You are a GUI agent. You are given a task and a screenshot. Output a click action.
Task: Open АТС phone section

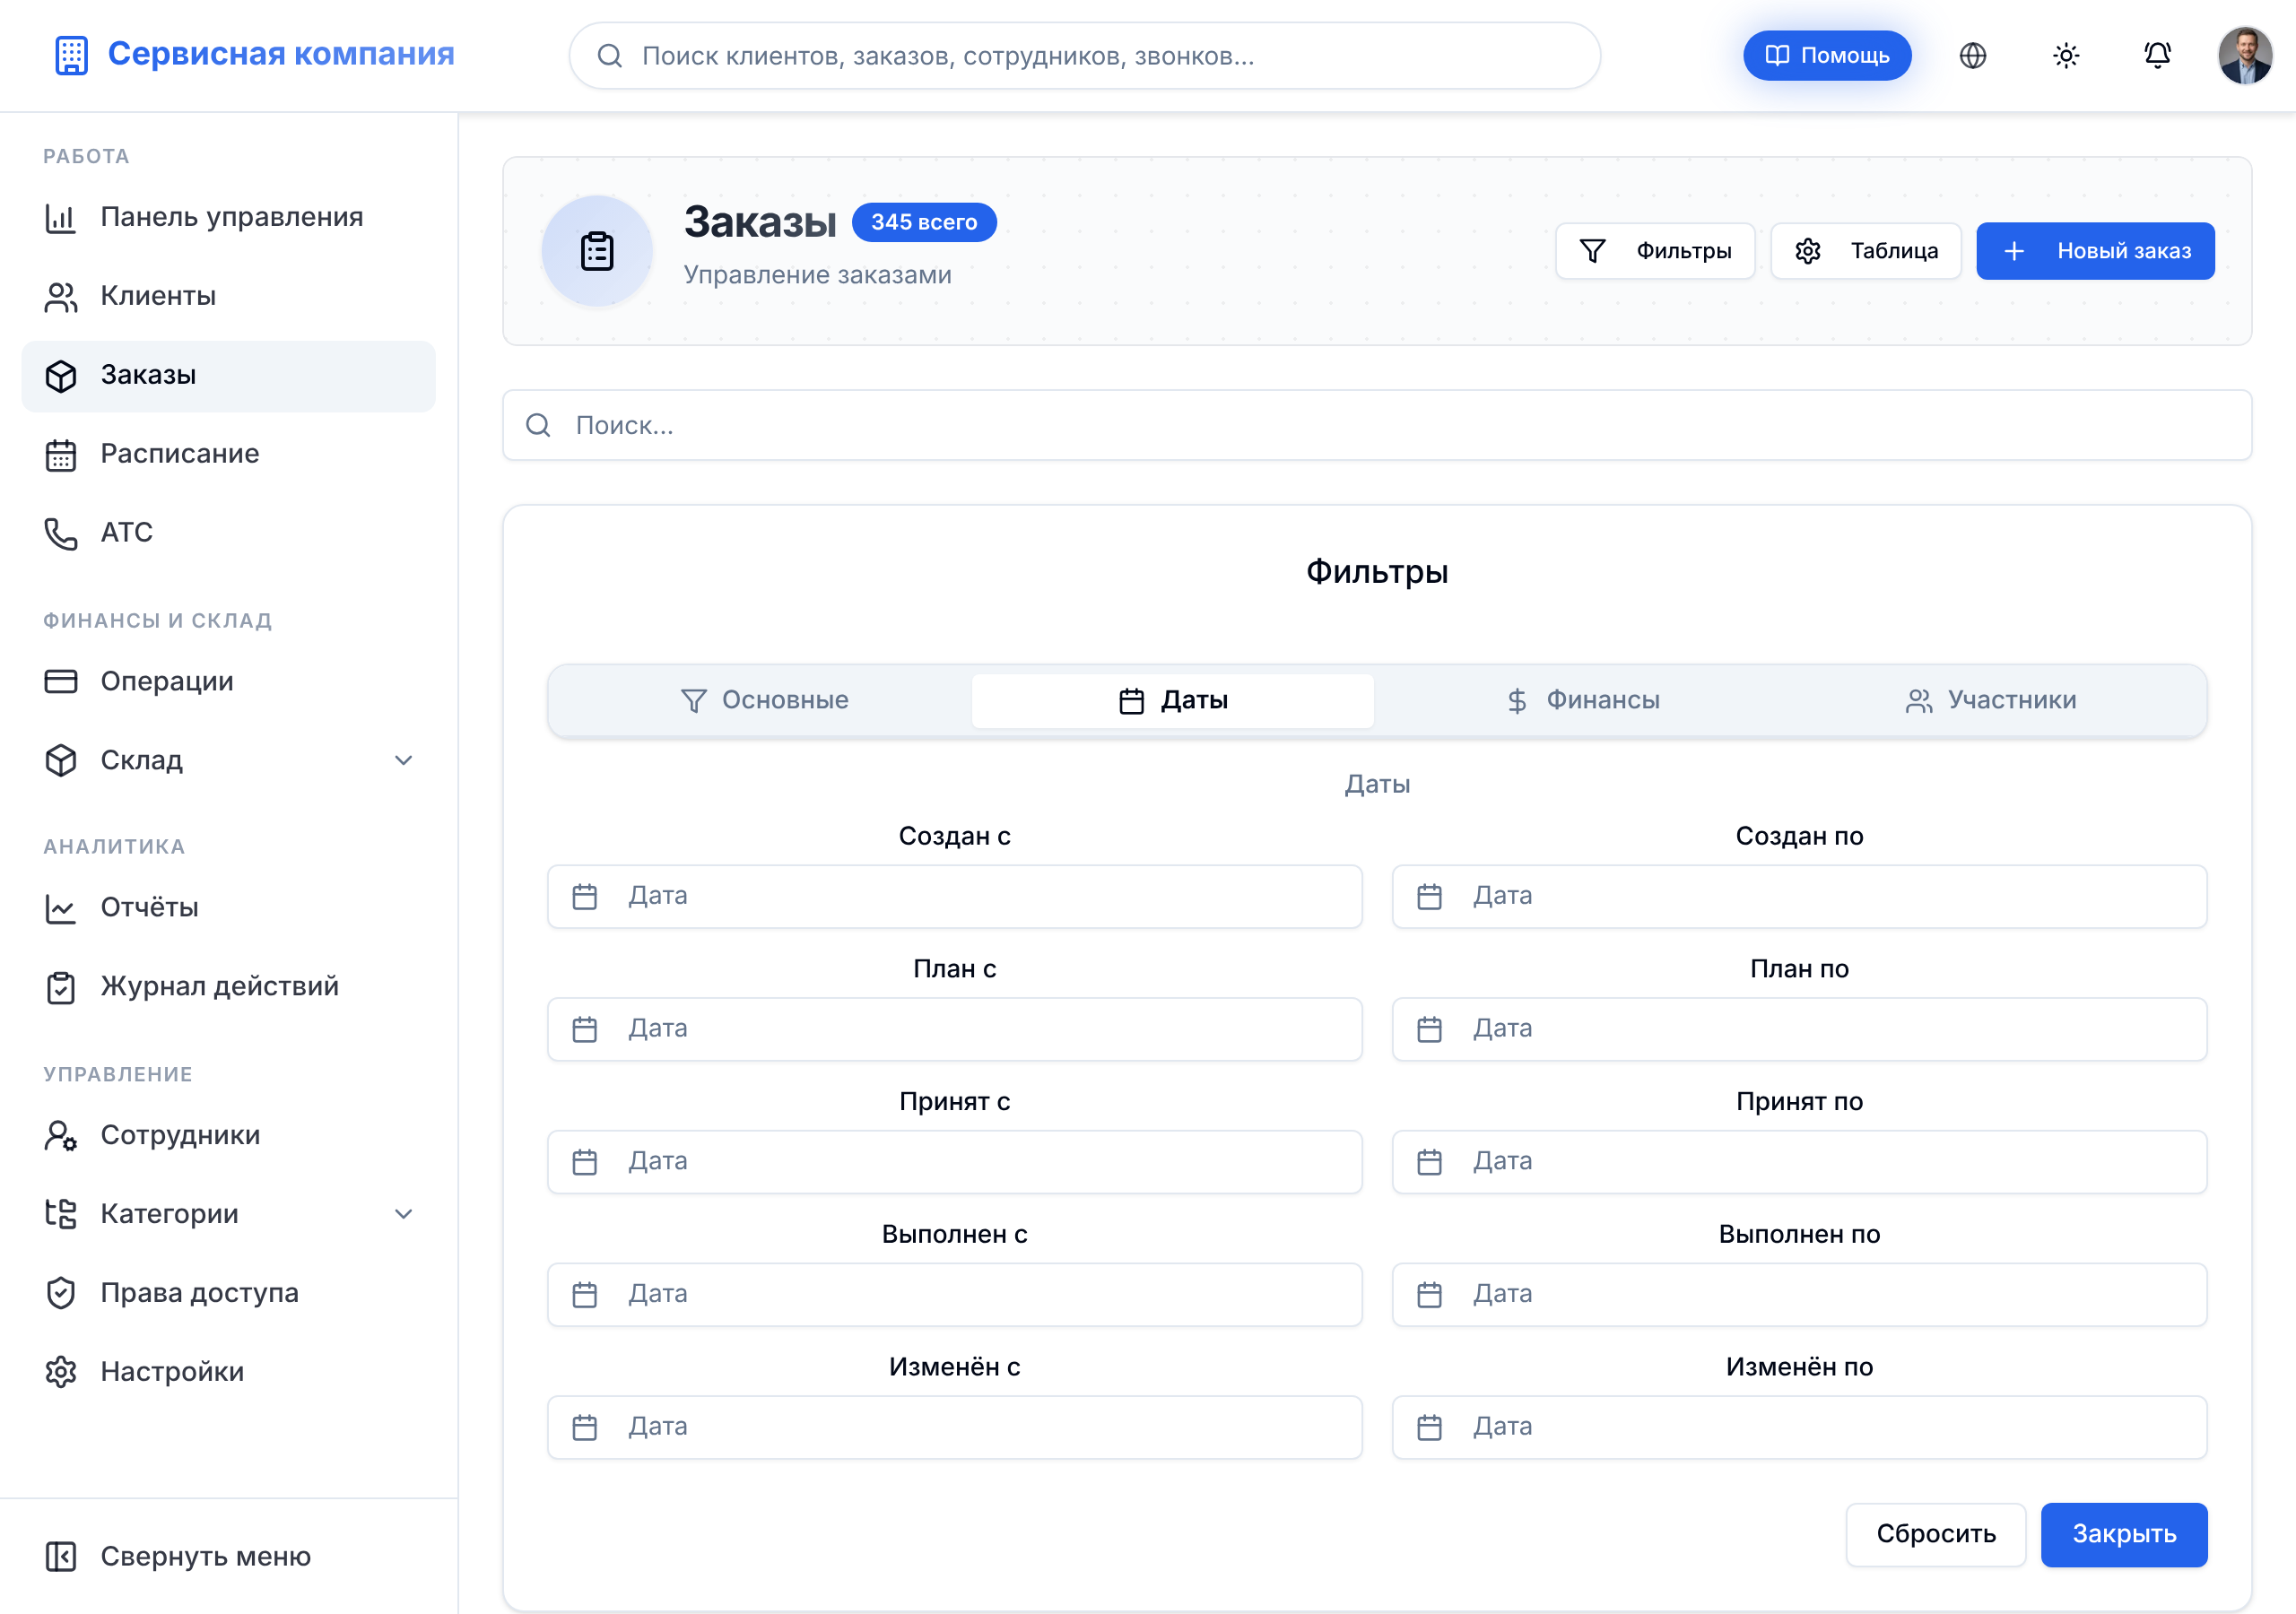tap(229, 533)
